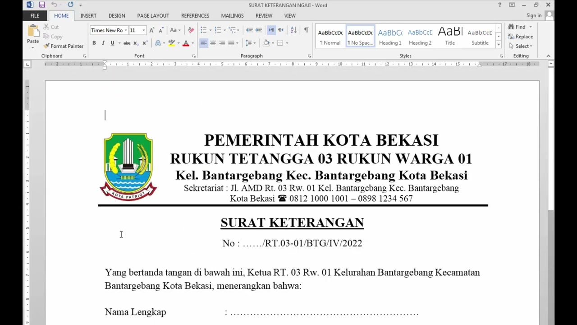Screen dimensions: 577x325
Task: Save the document using the floppy disk icon
Action: click(x=42, y=5)
